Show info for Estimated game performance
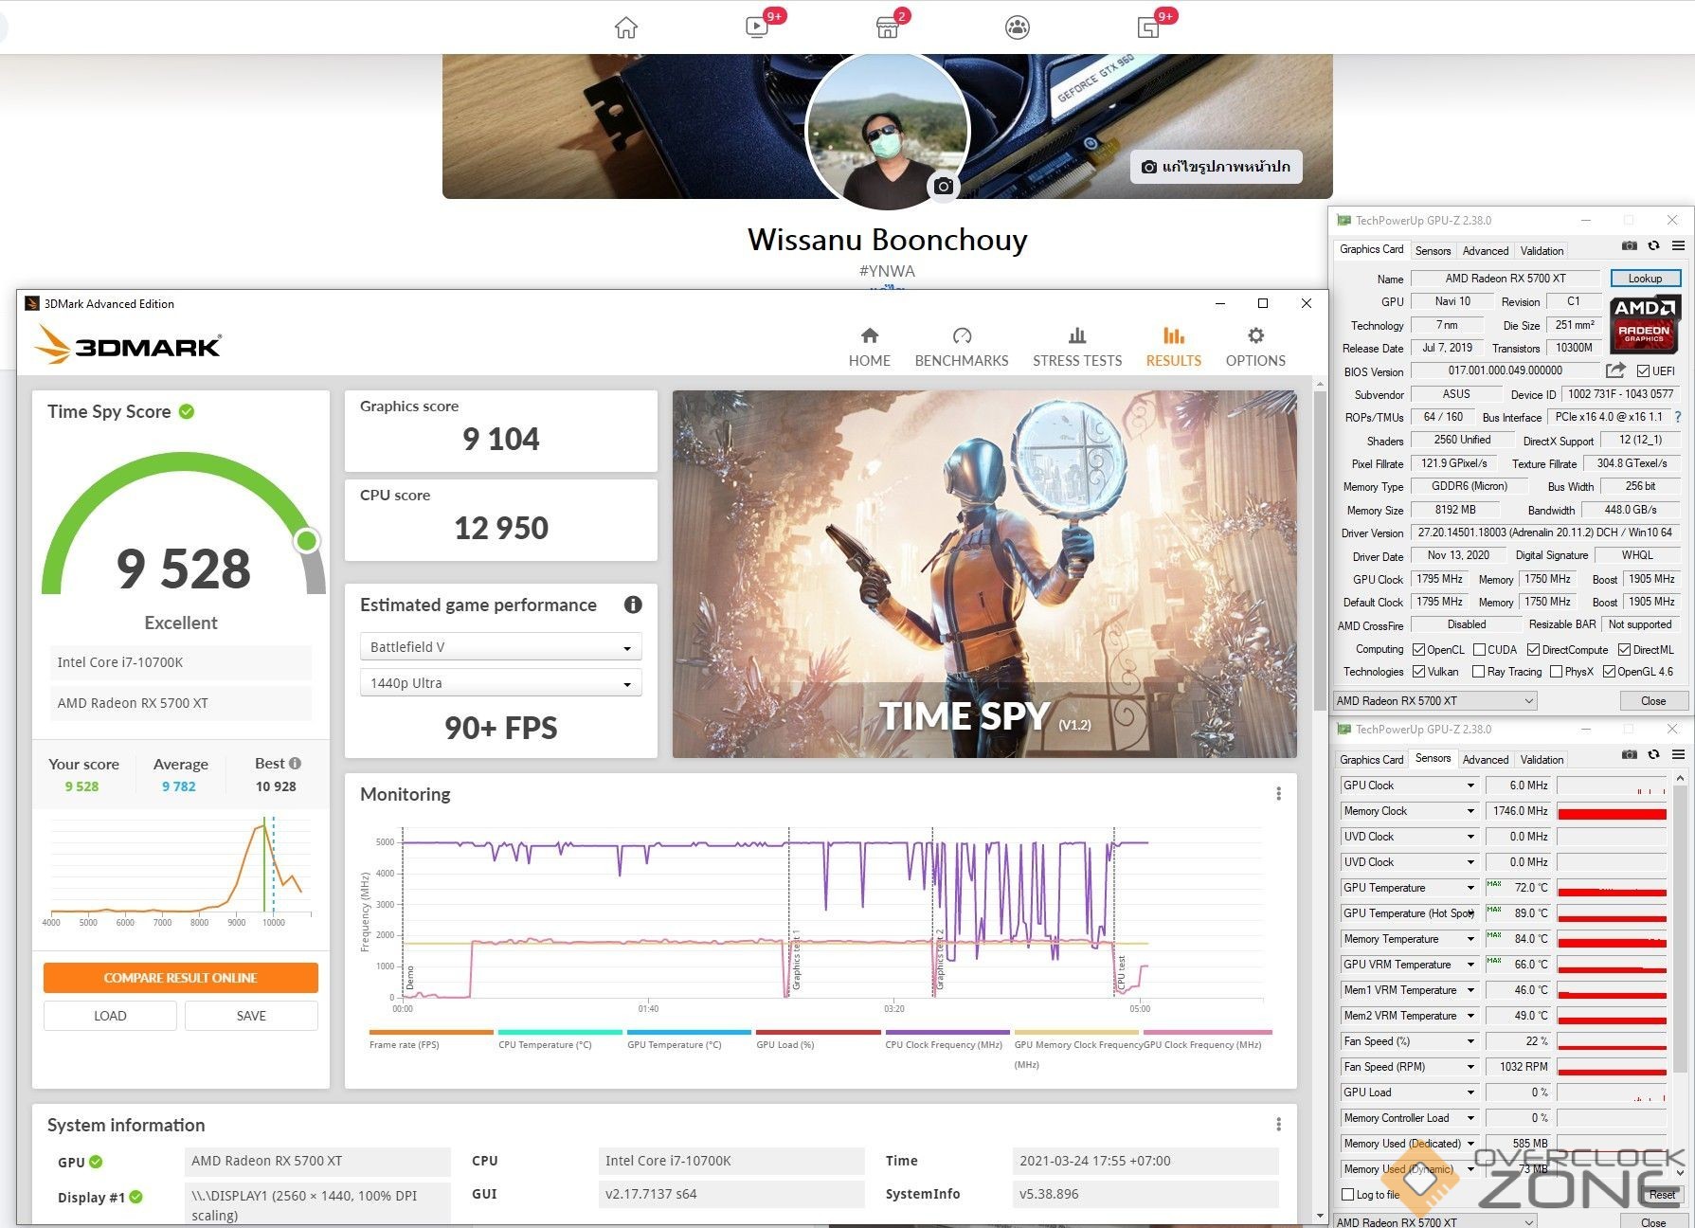Viewport: 1695px width, 1228px height. point(633,605)
